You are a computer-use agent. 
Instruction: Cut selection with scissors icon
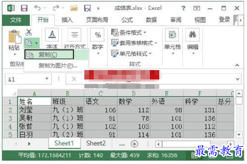click(29, 32)
